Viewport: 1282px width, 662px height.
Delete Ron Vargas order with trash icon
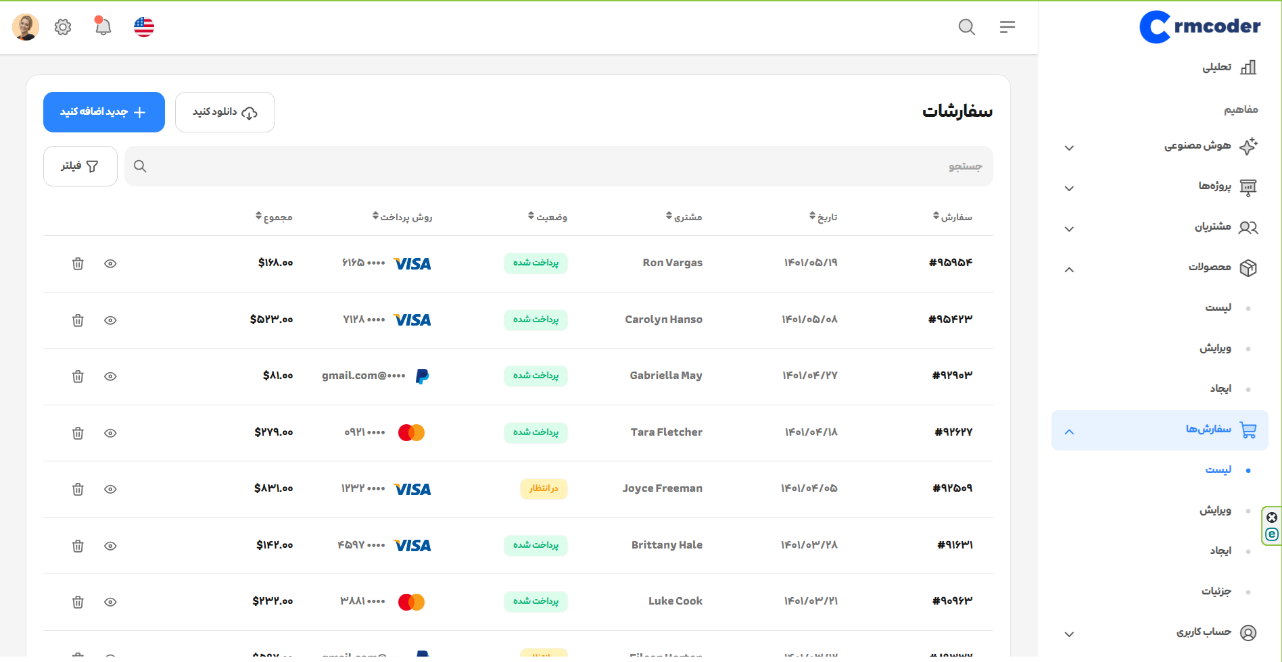[x=78, y=263]
